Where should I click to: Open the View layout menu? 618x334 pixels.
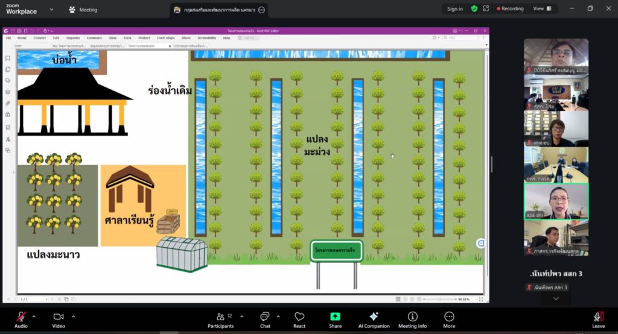tap(542, 9)
